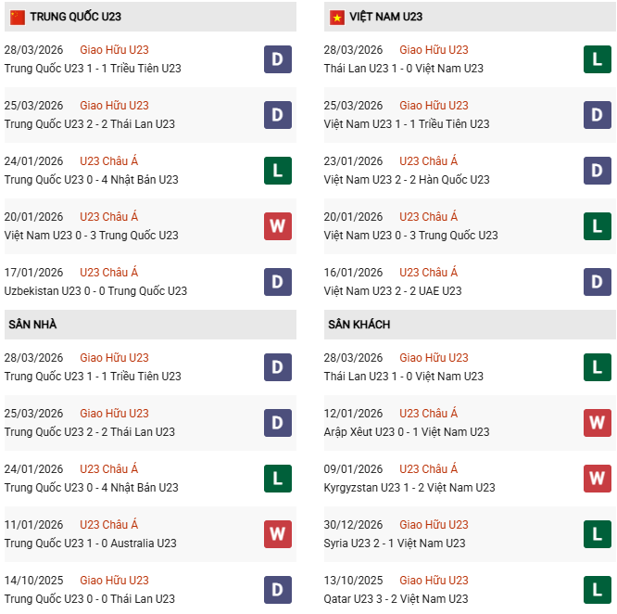
Task: Click W badge for Arập Xêut U23 match
Action: click(x=598, y=423)
